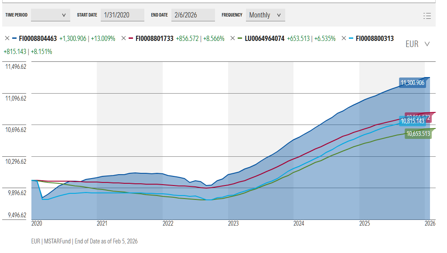Image resolution: width=447 pixels, height=253 pixels.
Task: Select the FI0008801733 fund name
Action: tap(154, 38)
